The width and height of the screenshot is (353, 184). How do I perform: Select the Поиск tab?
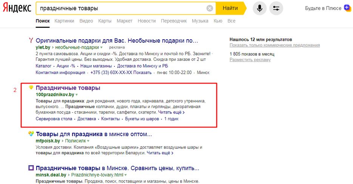tap(43, 21)
